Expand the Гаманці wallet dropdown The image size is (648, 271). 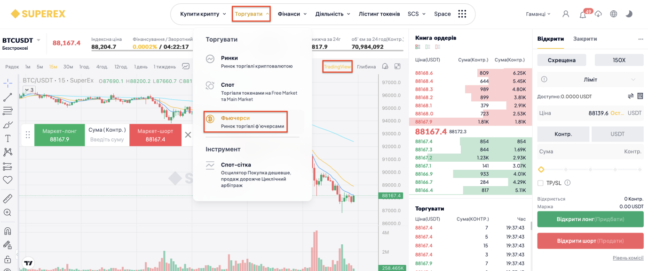tap(538, 14)
